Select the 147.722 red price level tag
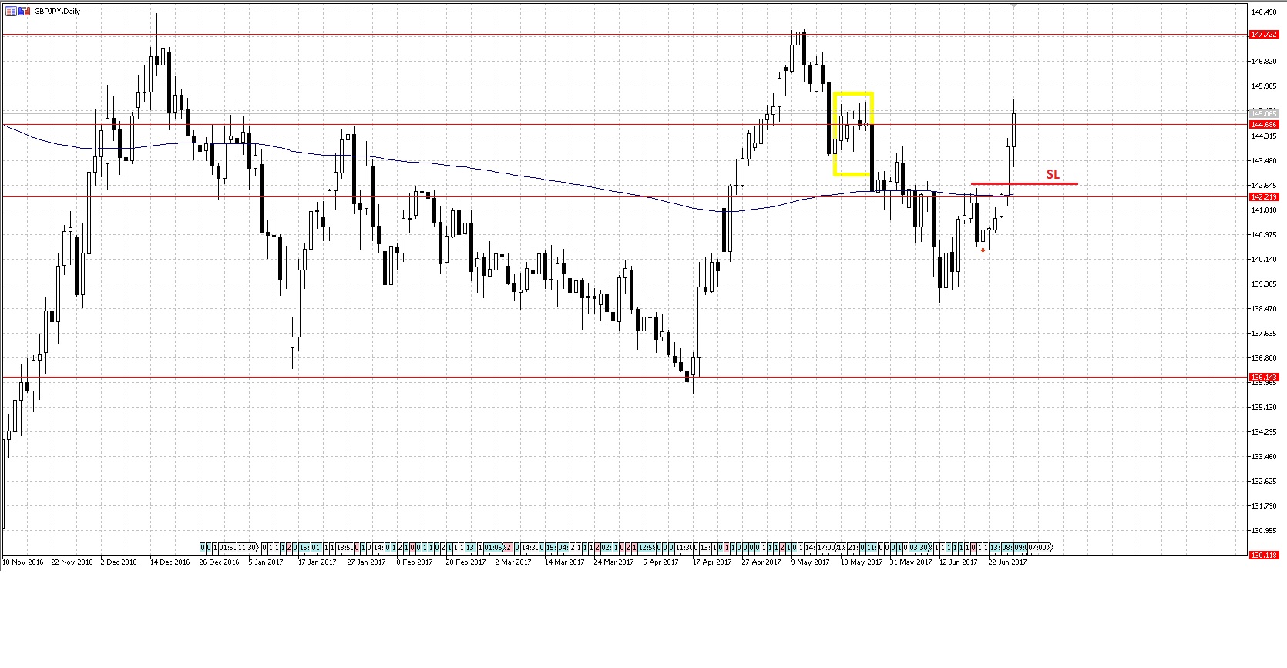 tap(1264, 35)
